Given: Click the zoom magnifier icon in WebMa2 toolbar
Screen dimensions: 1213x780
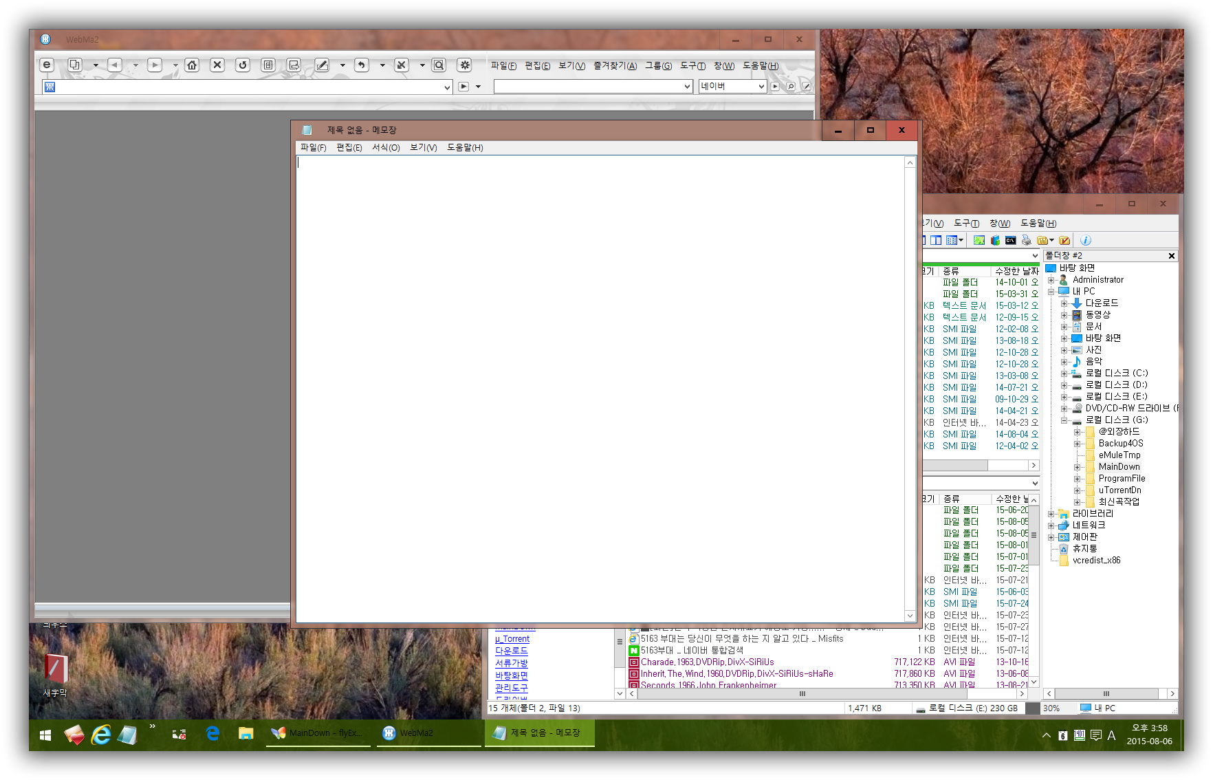Looking at the screenshot, I should [x=439, y=65].
